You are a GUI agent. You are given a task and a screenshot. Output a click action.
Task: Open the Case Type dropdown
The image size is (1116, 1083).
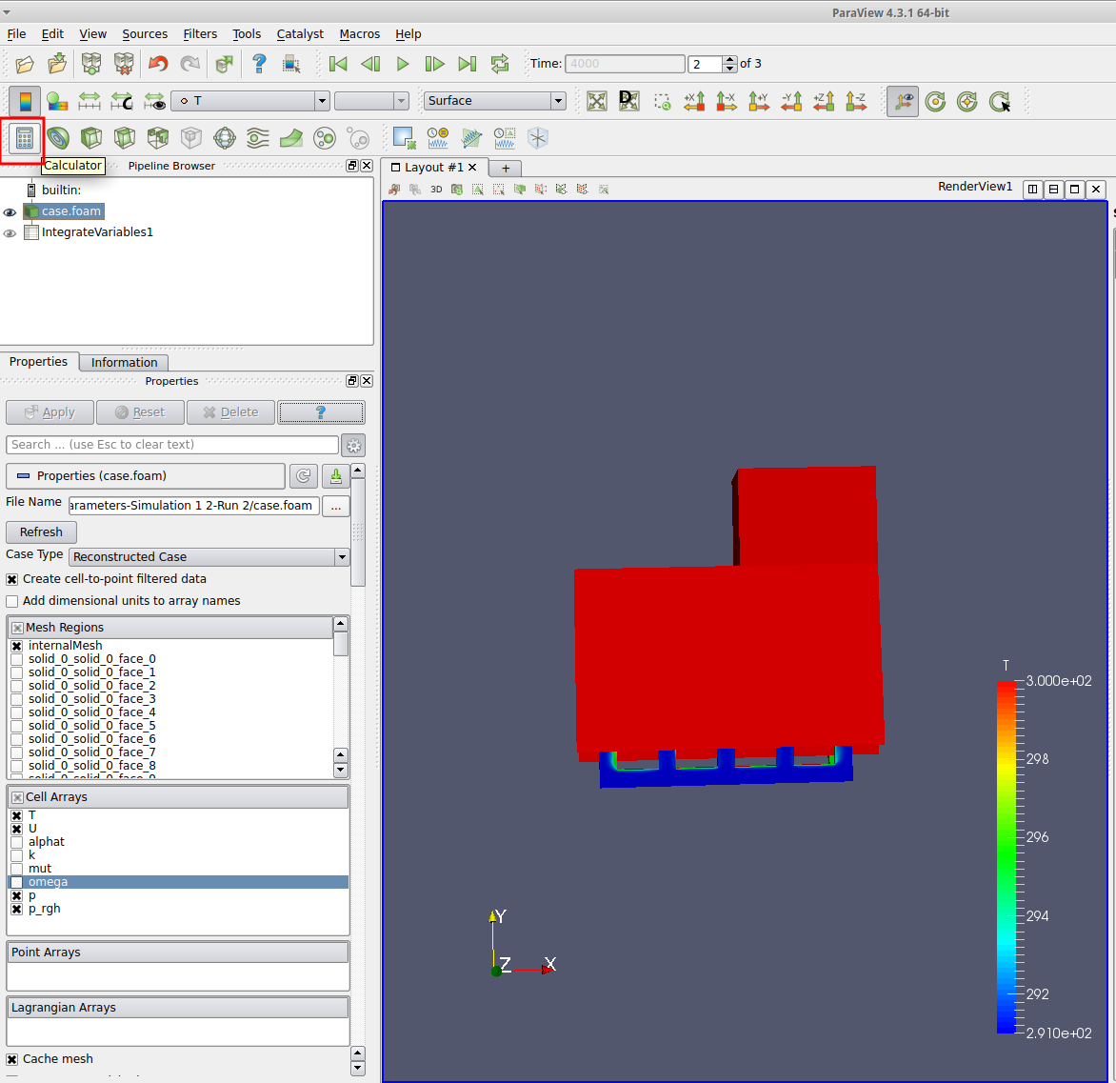pos(209,557)
